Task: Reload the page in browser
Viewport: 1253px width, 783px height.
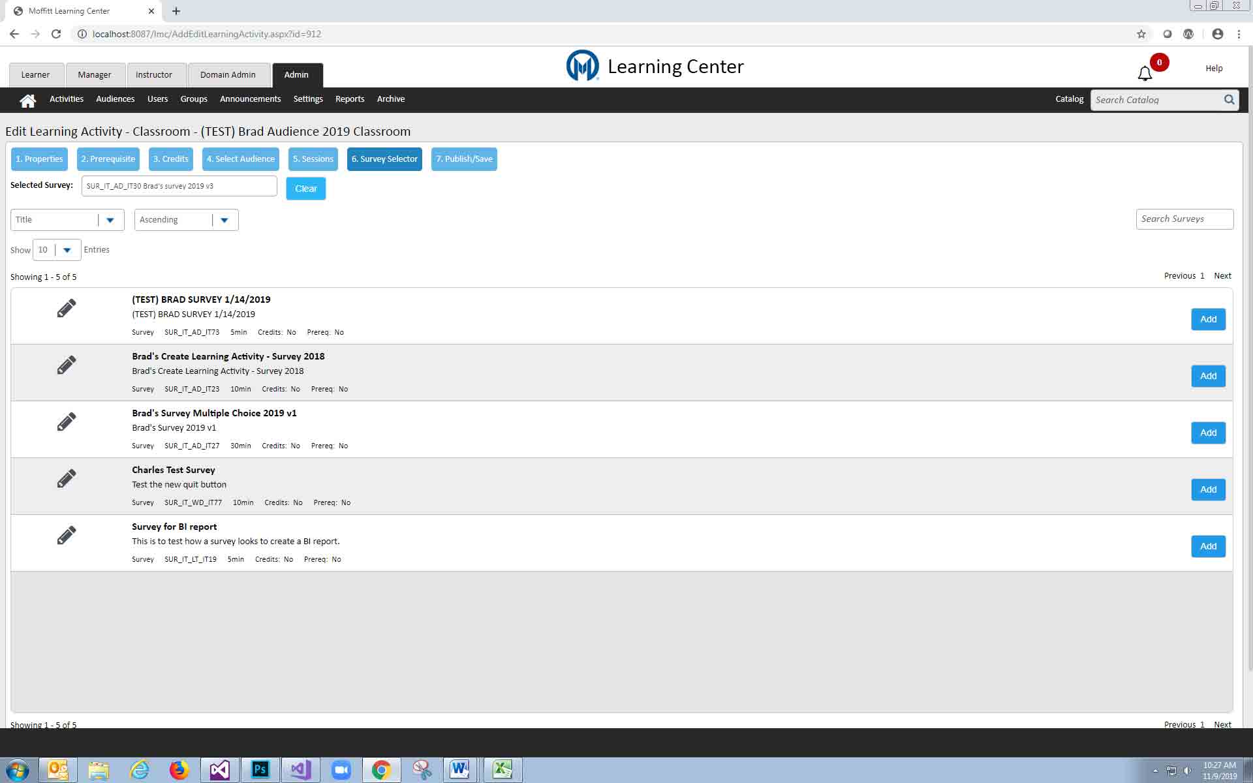Action: coord(56,34)
